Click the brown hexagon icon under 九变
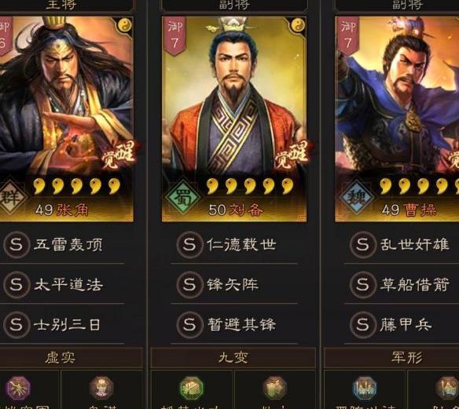 click(275, 389)
